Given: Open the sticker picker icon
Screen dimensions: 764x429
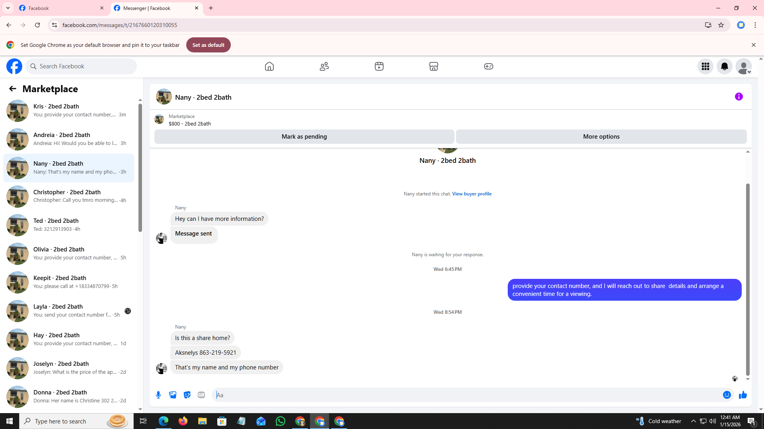Looking at the screenshot, I should click(187, 395).
